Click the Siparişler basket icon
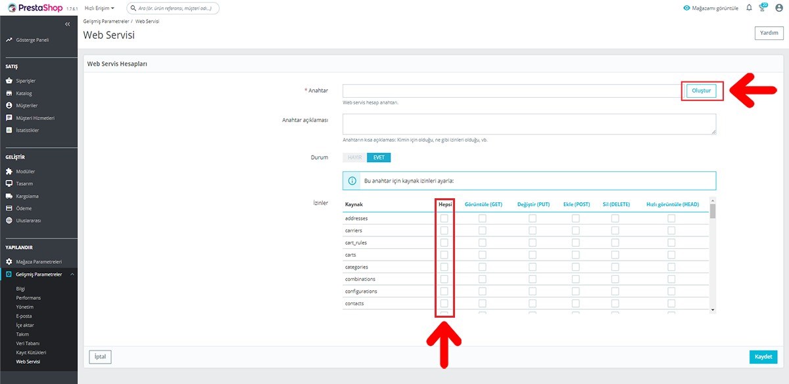 [x=9, y=81]
